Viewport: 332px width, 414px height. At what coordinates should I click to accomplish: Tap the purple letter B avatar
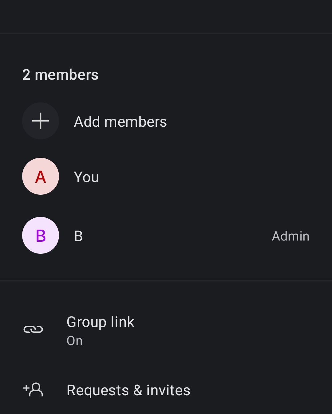[40, 235]
